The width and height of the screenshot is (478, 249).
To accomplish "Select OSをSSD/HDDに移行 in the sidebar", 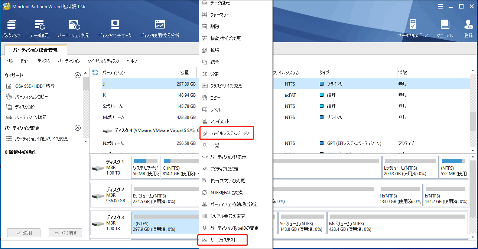I will pos(34,86).
